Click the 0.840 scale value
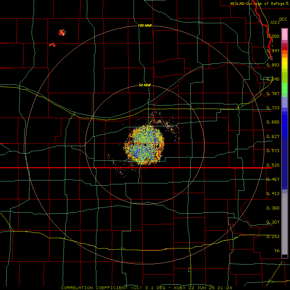Image resolution: width=290 pixels, height=290 pixels. 273,79
